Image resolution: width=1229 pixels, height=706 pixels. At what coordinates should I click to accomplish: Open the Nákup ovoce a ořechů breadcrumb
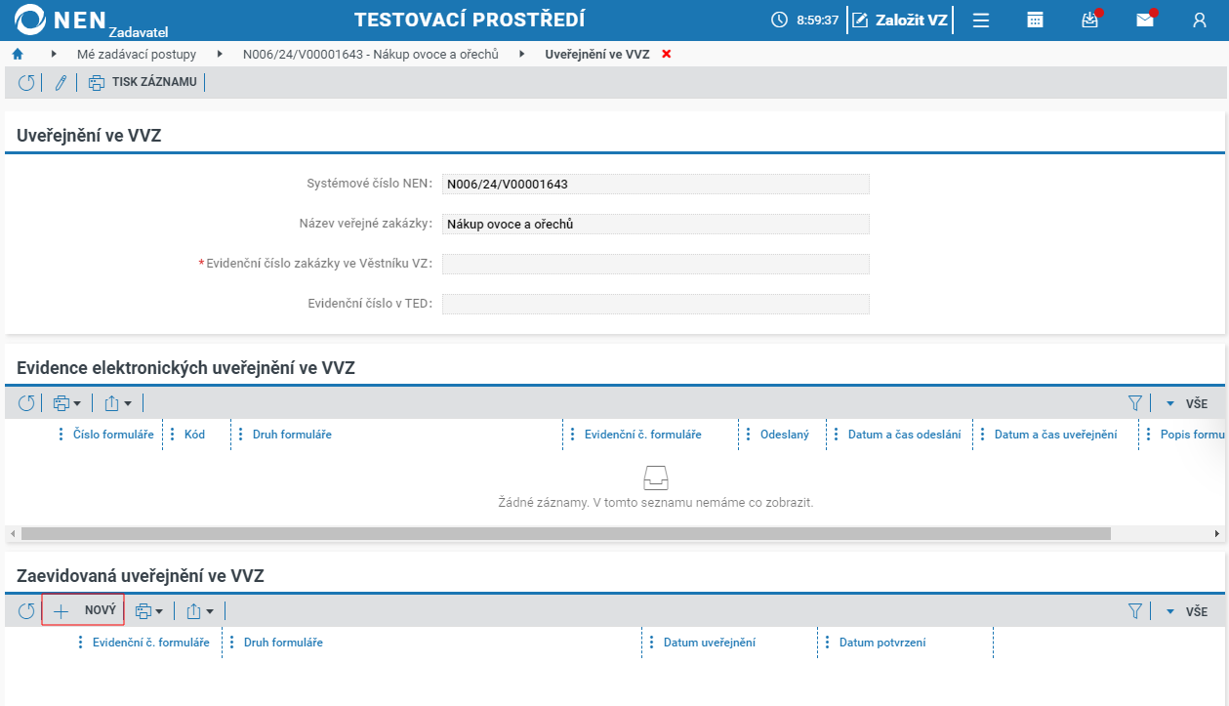[371, 55]
